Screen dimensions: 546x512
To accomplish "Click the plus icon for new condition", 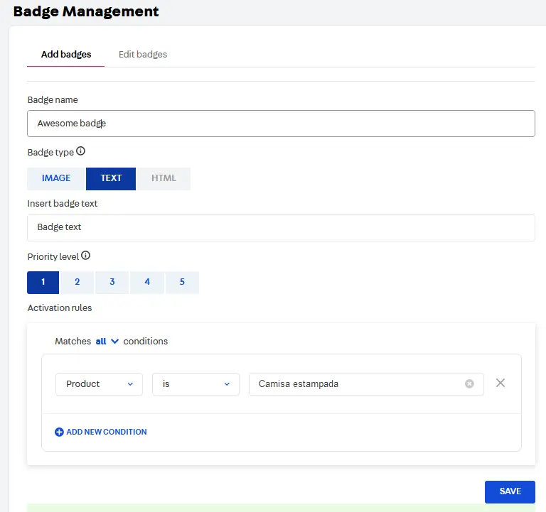I will 59,432.
